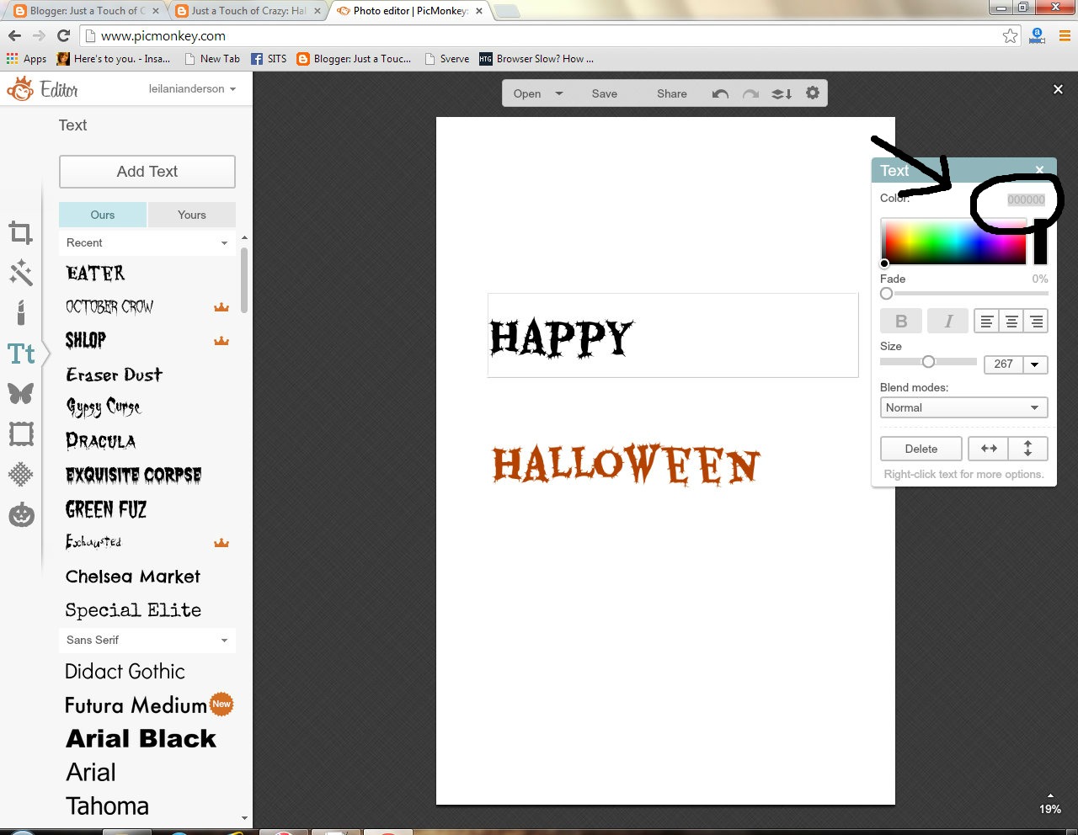The image size is (1078, 835).
Task: Switch to Ours fonts tab
Action: click(103, 215)
